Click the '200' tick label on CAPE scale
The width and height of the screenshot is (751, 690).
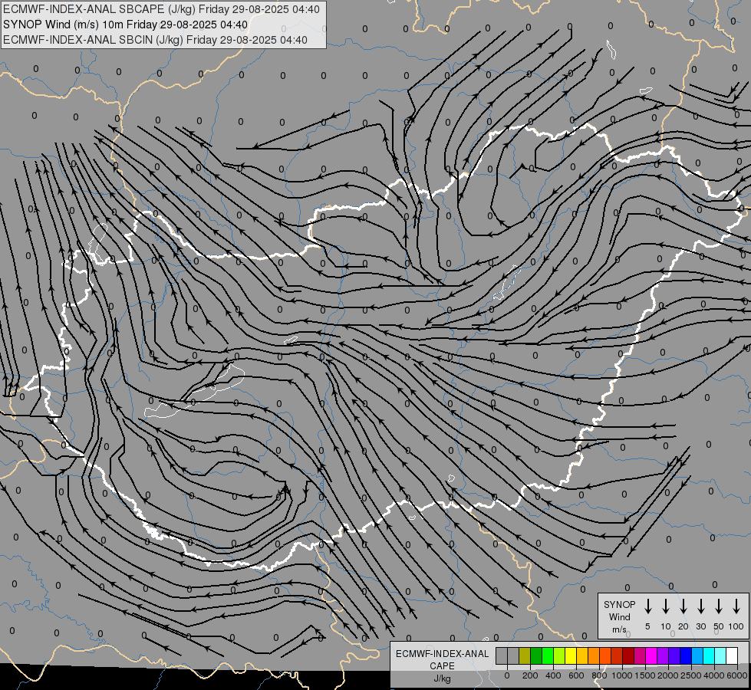coord(530,675)
